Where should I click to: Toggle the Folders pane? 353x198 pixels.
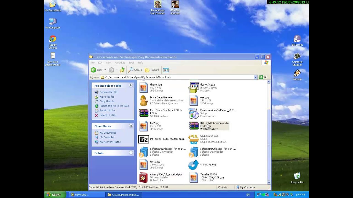152,70
